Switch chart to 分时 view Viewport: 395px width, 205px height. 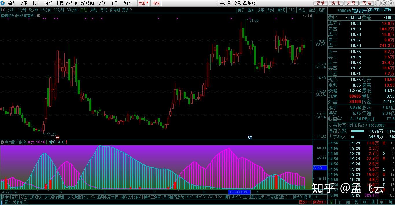[x=11, y=10]
